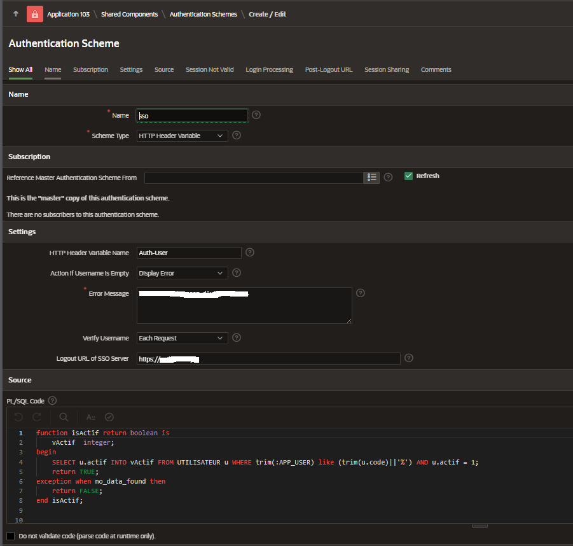This screenshot has height=546, width=573.
Task: Click the Undo icon in code editor
Action: 18,417
